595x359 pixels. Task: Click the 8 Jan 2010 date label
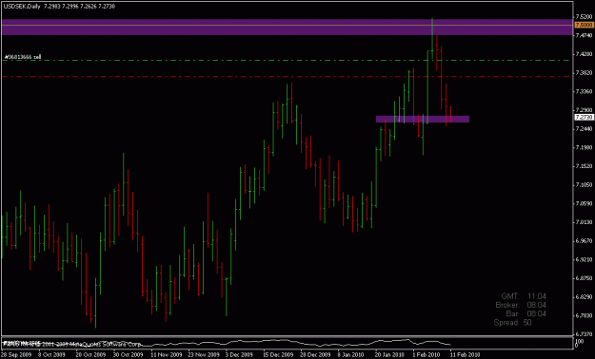tap(351, 355)
